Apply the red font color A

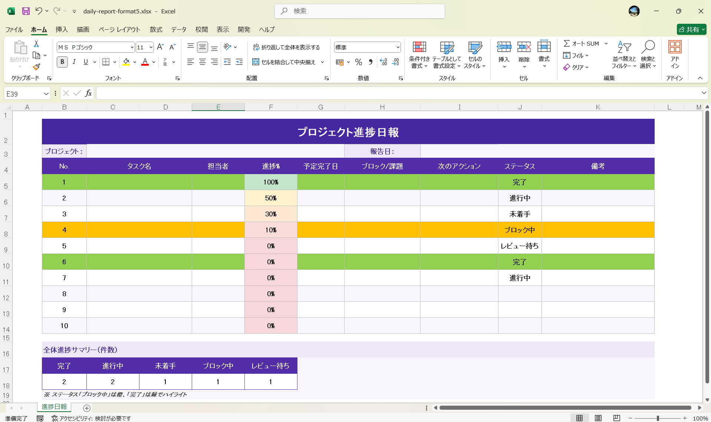pos(145,62)
